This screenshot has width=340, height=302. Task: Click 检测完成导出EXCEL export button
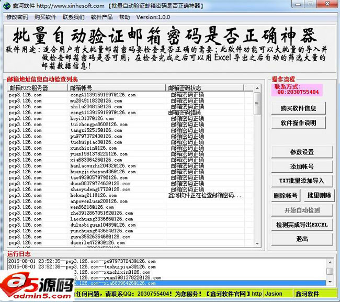click(x=302, y=225)
